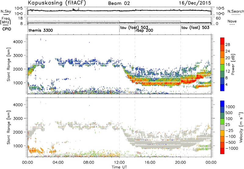The image size is (244, 169).
Task: Click the 60 Nave scale tick
Action: (x=218, y=18)
